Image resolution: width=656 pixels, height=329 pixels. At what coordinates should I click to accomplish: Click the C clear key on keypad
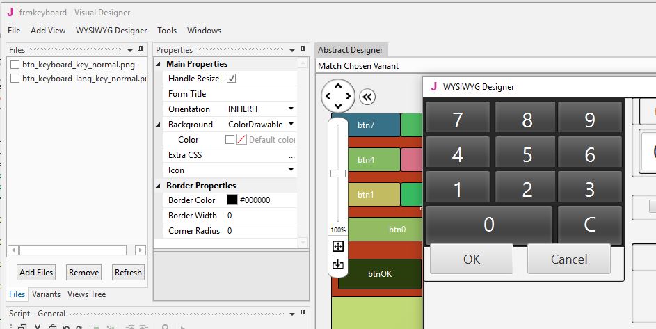point(590,225)
